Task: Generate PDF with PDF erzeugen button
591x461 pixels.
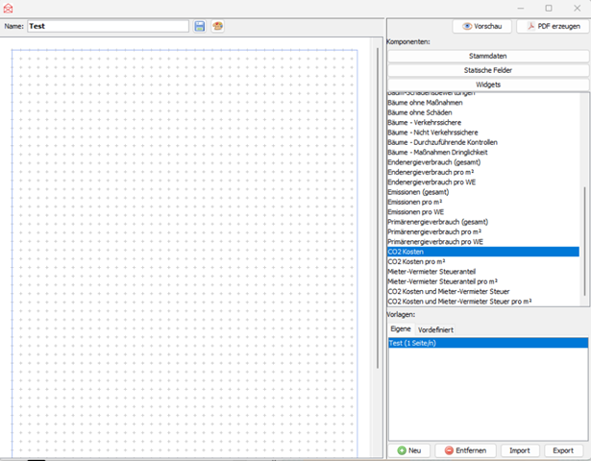Action: [x=553, y=26]
